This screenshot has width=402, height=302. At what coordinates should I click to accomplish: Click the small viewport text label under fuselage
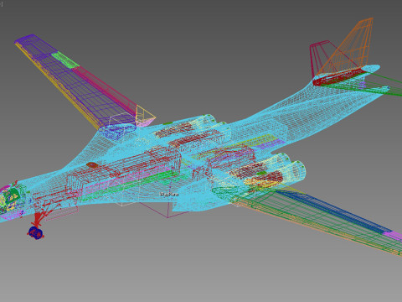(169, 195)
